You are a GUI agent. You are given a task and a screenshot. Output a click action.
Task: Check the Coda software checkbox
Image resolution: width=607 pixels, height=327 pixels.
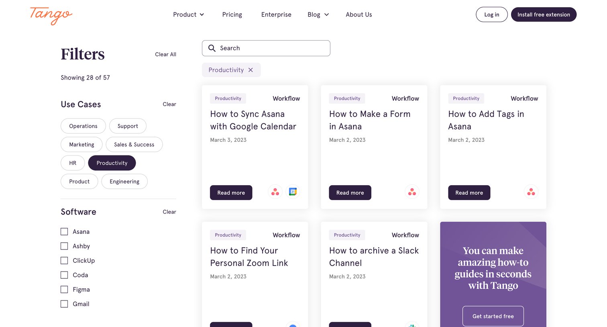coord(64,275)
